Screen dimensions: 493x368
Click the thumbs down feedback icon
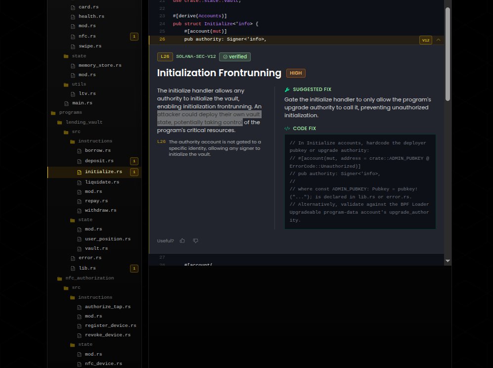point(195,240)
